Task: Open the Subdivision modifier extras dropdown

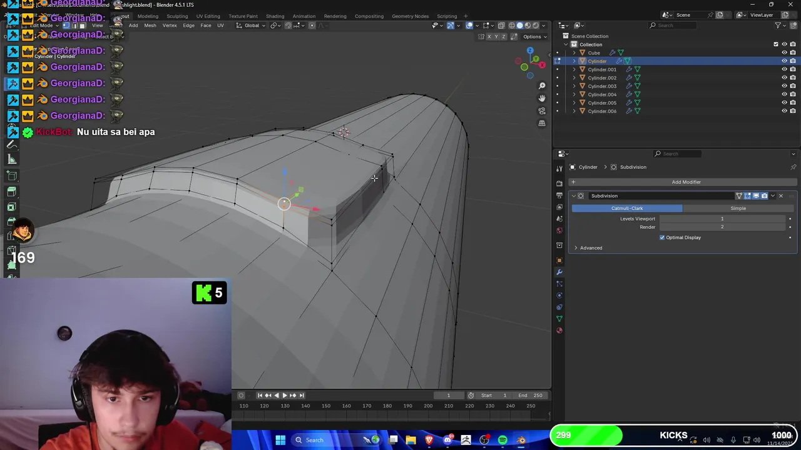Action: (x=772, y=196)
